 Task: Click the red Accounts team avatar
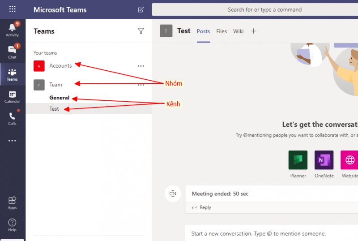click(39, 66)
